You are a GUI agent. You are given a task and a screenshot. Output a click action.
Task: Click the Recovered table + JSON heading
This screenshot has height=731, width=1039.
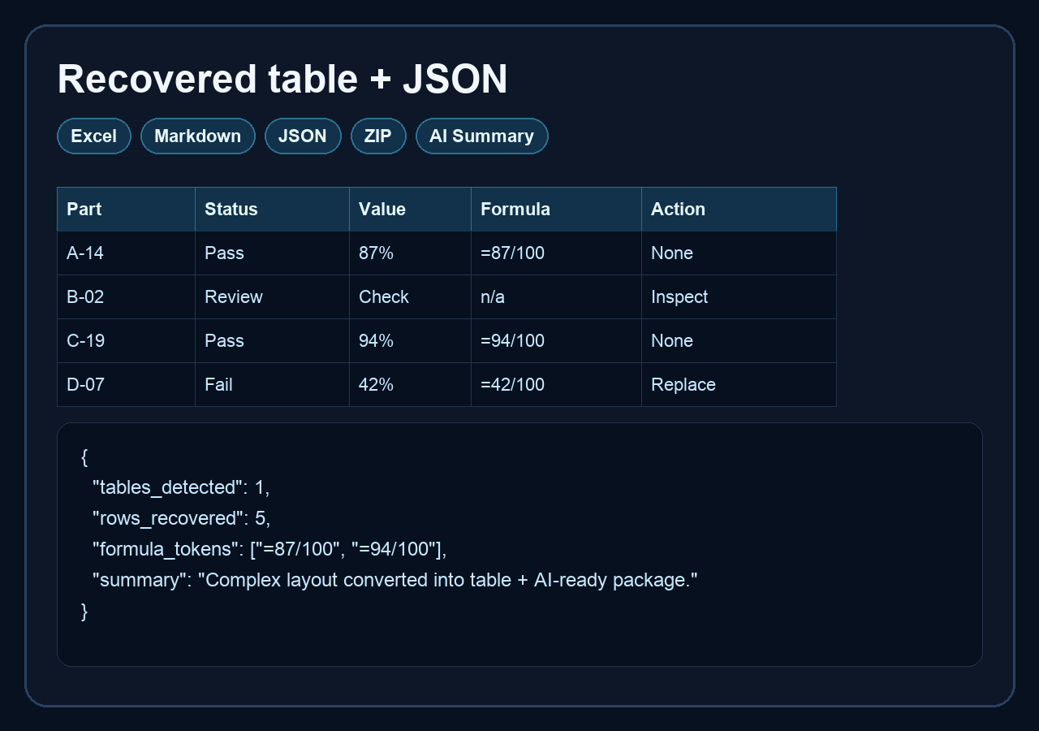pos(282,78)
